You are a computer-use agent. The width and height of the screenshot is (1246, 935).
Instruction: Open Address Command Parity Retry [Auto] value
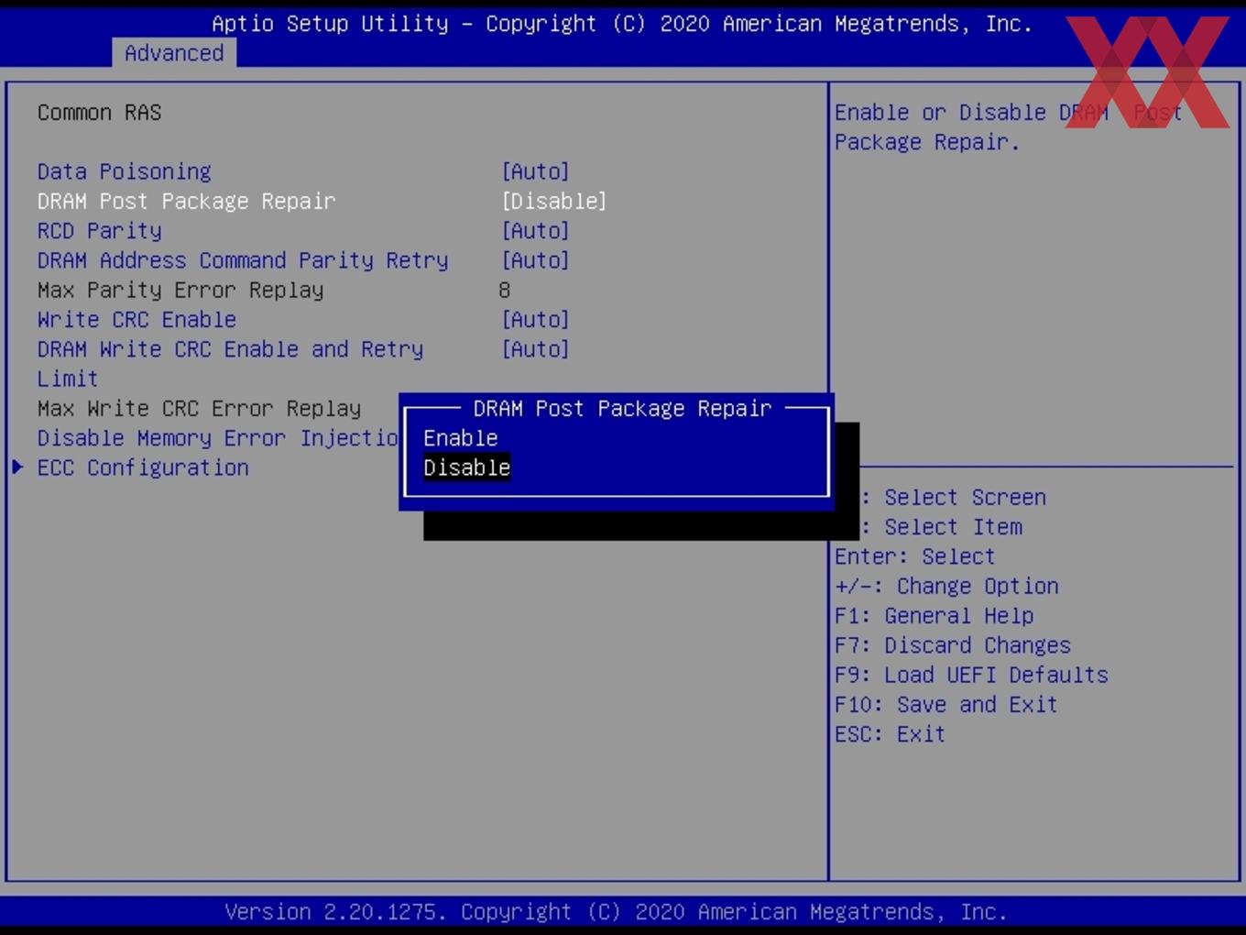tap(535, 260)
